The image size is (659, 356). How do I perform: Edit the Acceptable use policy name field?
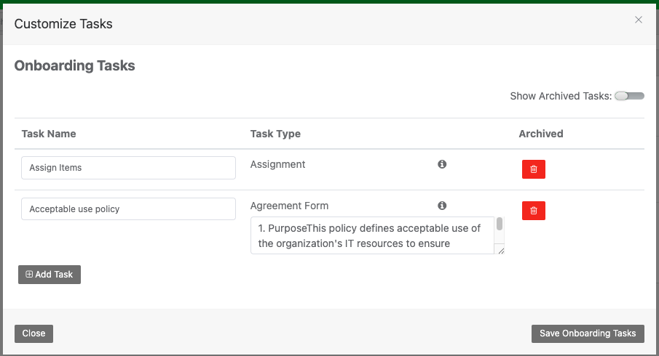(x=128, y=209)
